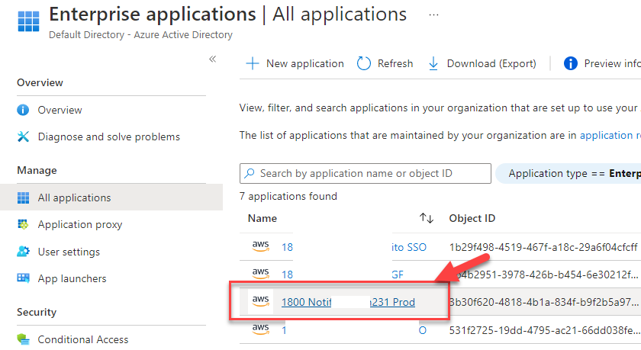Click the Application type filter pill
Viewport: 641px width, 350px height.
pos(569,174)
